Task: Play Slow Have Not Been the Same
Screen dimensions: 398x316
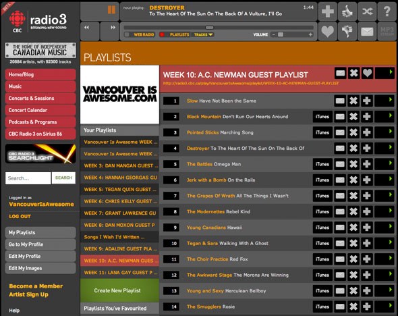Action: [385, 101]
